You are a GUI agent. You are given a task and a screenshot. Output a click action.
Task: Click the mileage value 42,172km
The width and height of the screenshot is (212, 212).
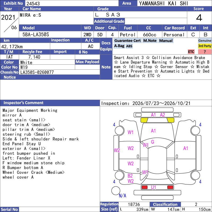(12, 47)
